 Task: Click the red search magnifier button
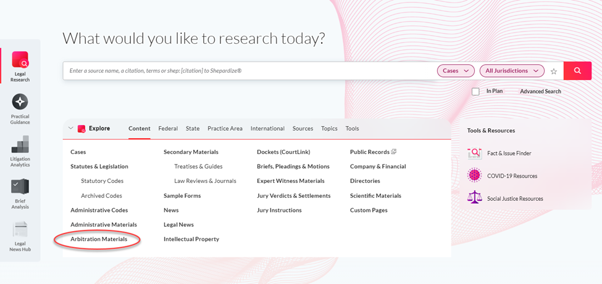577,71
